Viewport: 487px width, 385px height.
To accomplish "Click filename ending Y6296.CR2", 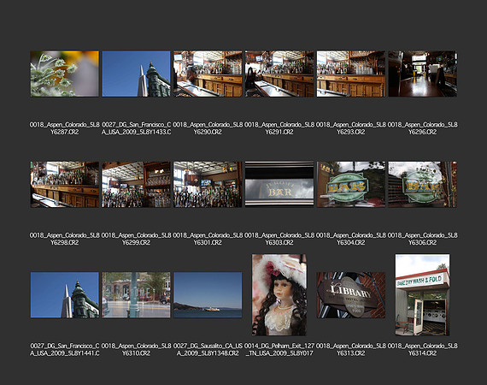I will click(423, 128).
